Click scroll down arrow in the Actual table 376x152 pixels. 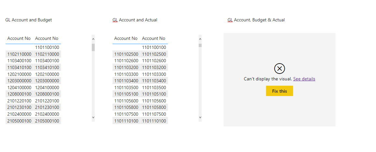pos(200,117)
